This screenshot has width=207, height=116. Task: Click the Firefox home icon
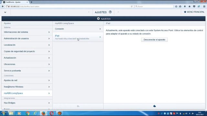pyautogui.click(x=190, y=6)
